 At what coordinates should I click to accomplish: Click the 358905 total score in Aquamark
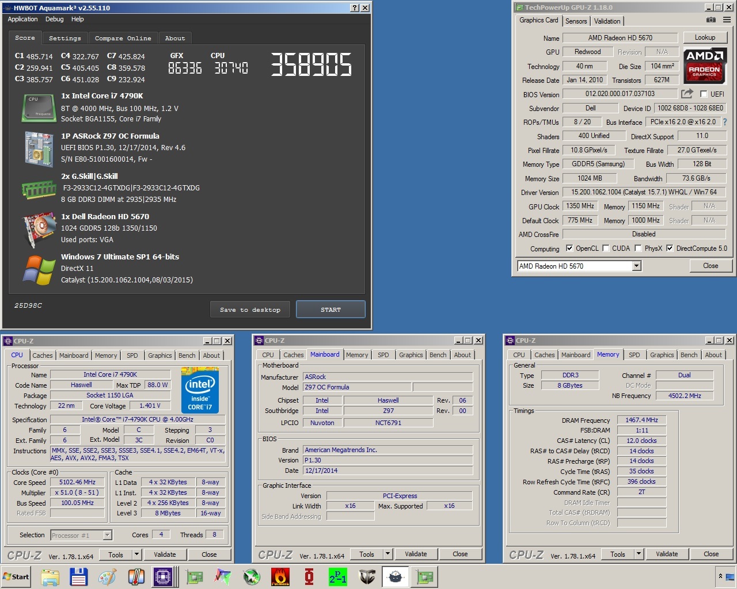pos(311,64)
